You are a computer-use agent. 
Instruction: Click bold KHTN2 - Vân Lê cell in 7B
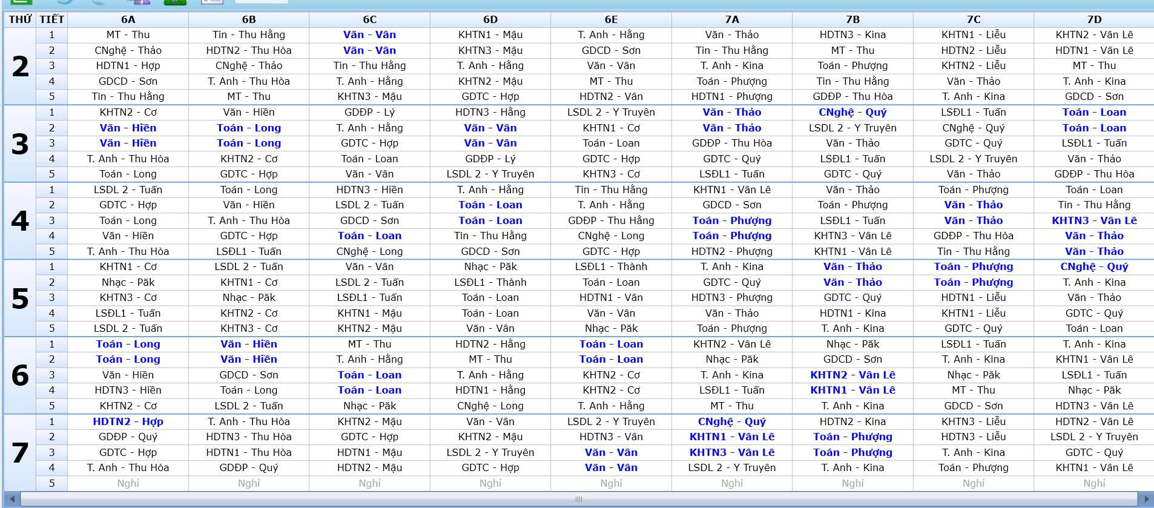coord(852,375)
